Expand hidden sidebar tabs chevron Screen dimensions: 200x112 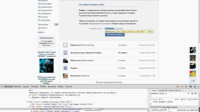183,90
